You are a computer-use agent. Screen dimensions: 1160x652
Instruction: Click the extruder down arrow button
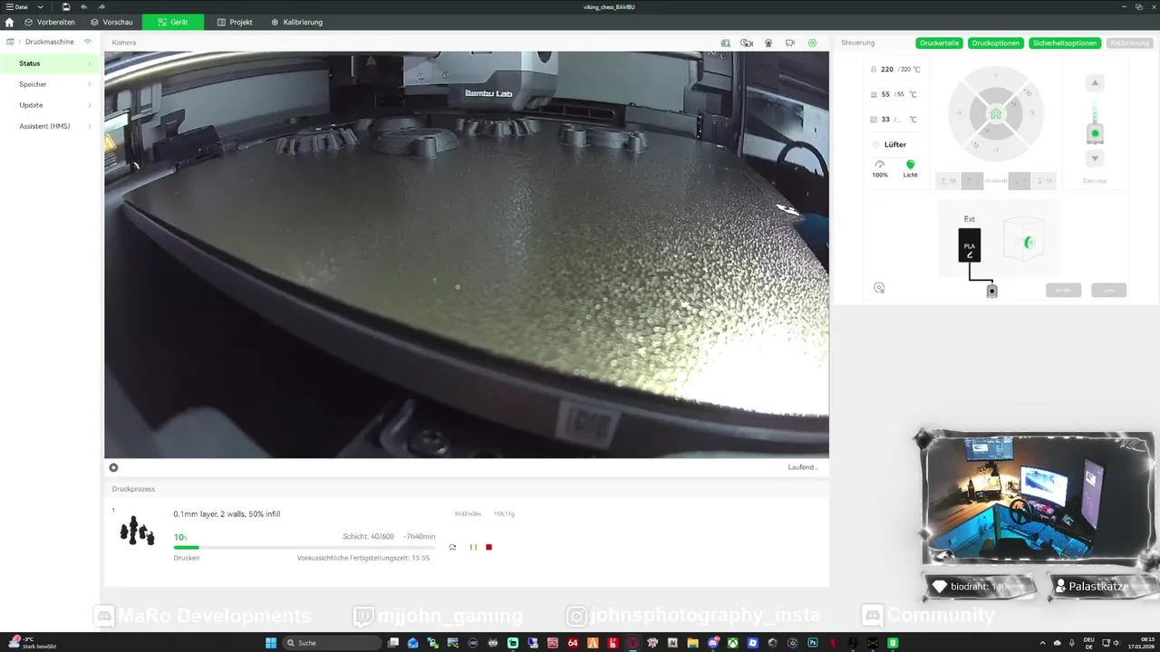(1095, 158)
